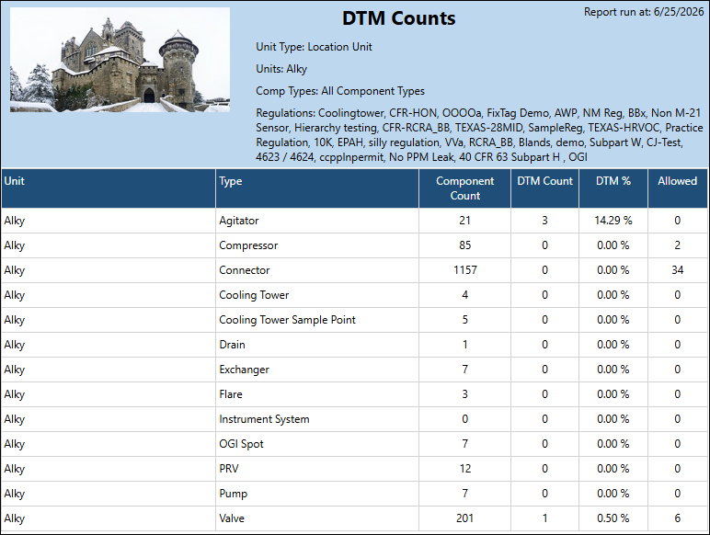Viewport: 710px width, 535px height.
Task: Click the Alky unit cell in Valve row
Action: [109, 518]
